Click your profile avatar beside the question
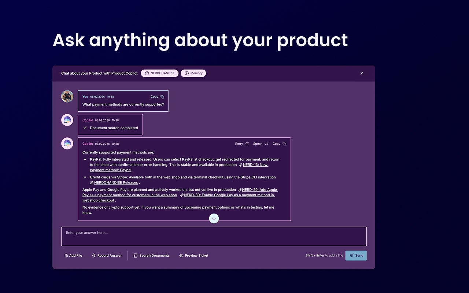Screen dimensions: 469x293 click(67, 96)
